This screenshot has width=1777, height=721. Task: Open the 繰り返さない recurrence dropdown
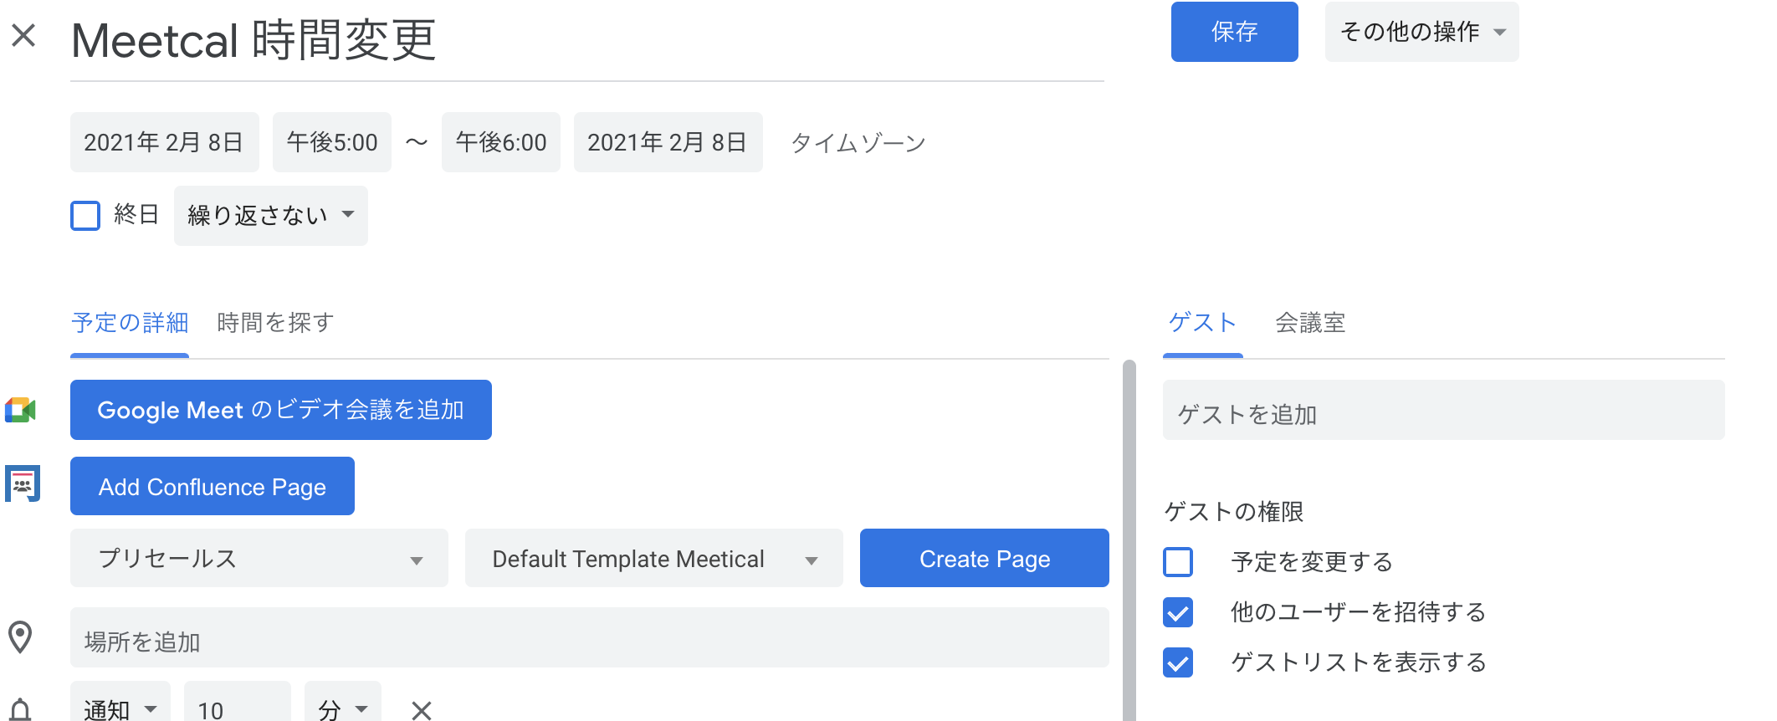point(271,216)
